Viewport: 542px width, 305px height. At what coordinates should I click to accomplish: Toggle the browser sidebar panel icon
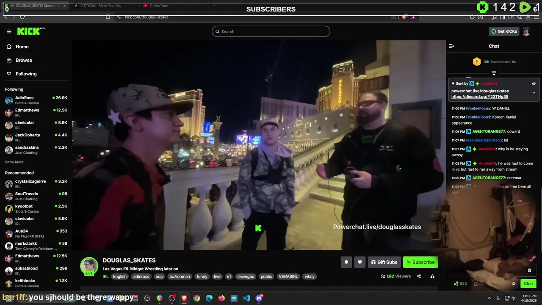click(x=502, y=17)
